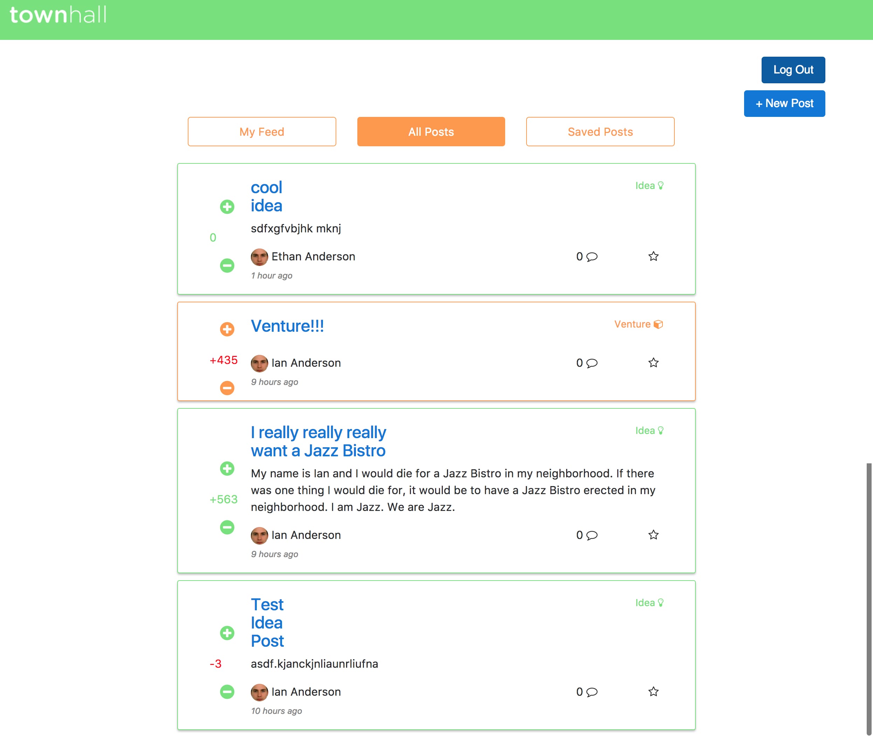This screenshot has height=737, width=873.
Task: Downvote the 'cool idea' post
Action: (227, 265)
